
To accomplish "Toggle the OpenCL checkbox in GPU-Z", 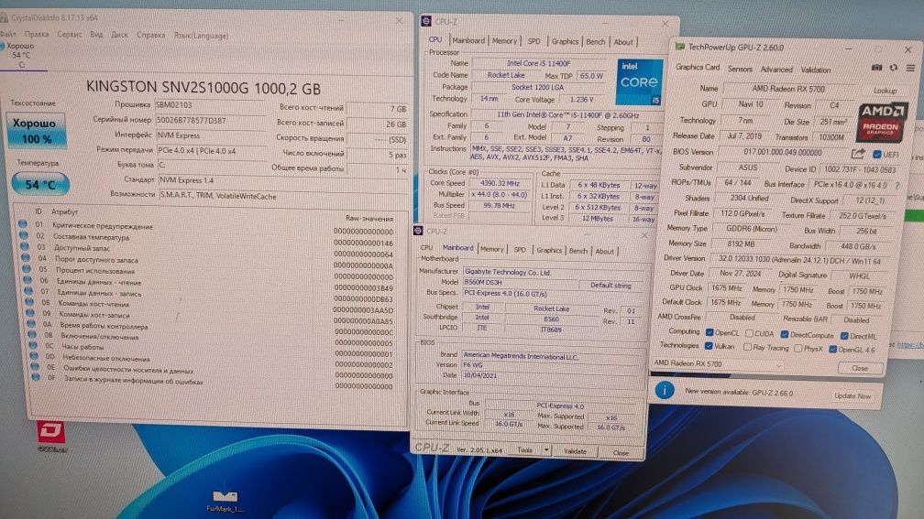I will pos(709,332).
